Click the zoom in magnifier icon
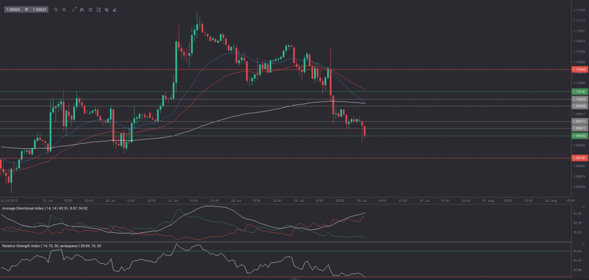This screenshot has width=589, height=280. (x=64, y=10)
